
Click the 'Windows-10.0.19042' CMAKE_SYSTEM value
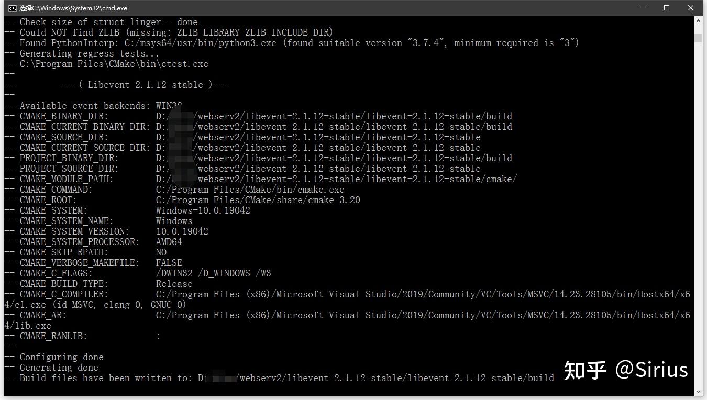203,210
